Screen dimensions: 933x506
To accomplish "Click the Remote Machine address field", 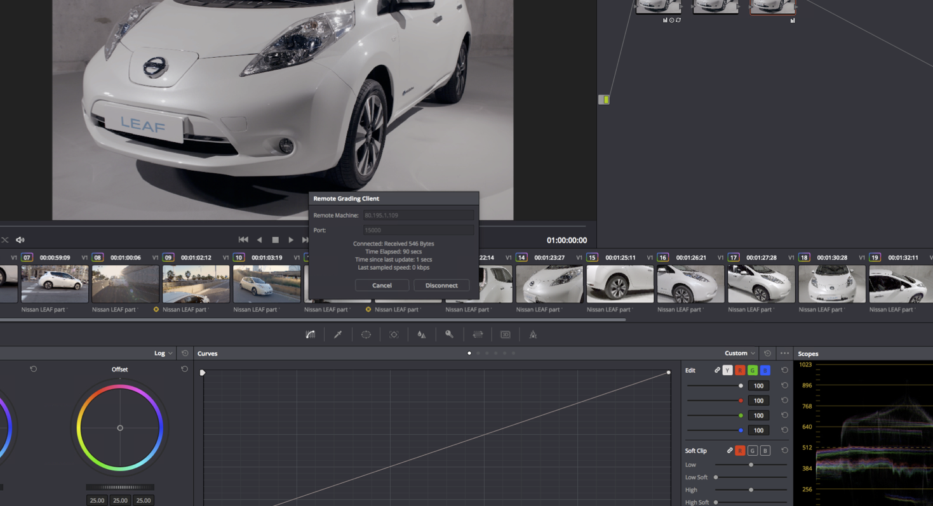I will coord(419,215).
